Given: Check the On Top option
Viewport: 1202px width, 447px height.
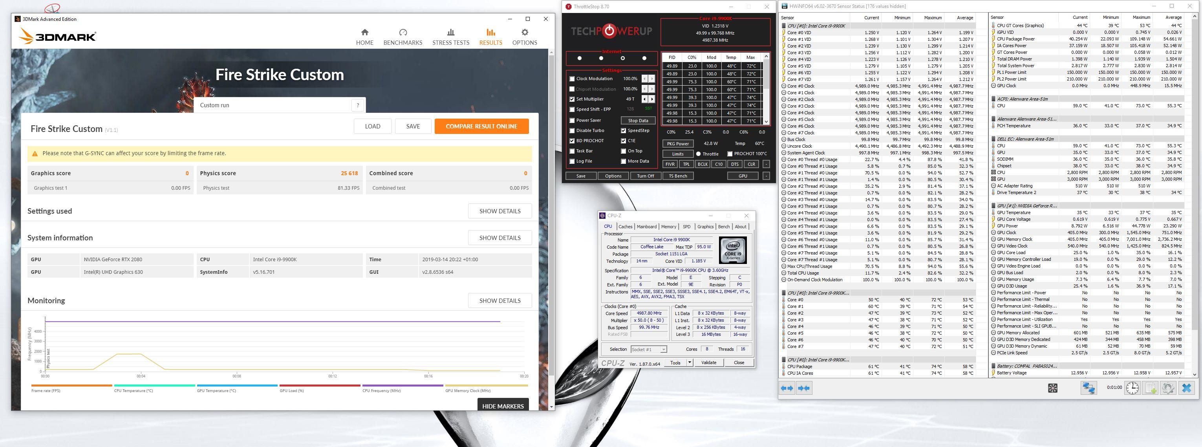Looking at the screenshot, I should (624, 151).
